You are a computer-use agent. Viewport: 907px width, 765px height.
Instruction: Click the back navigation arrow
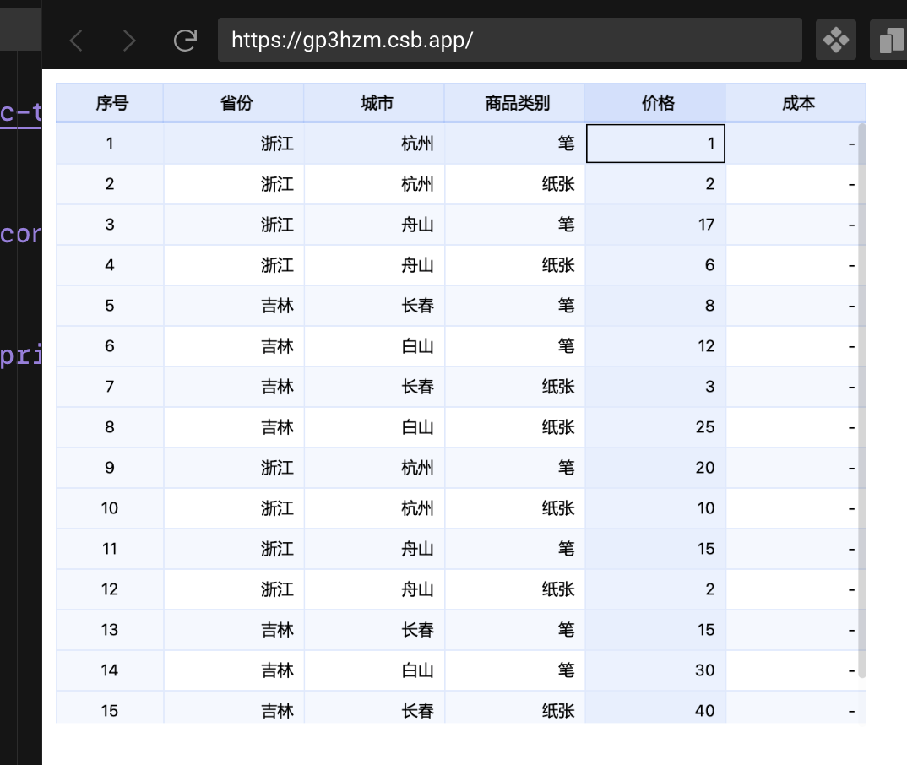75,39
